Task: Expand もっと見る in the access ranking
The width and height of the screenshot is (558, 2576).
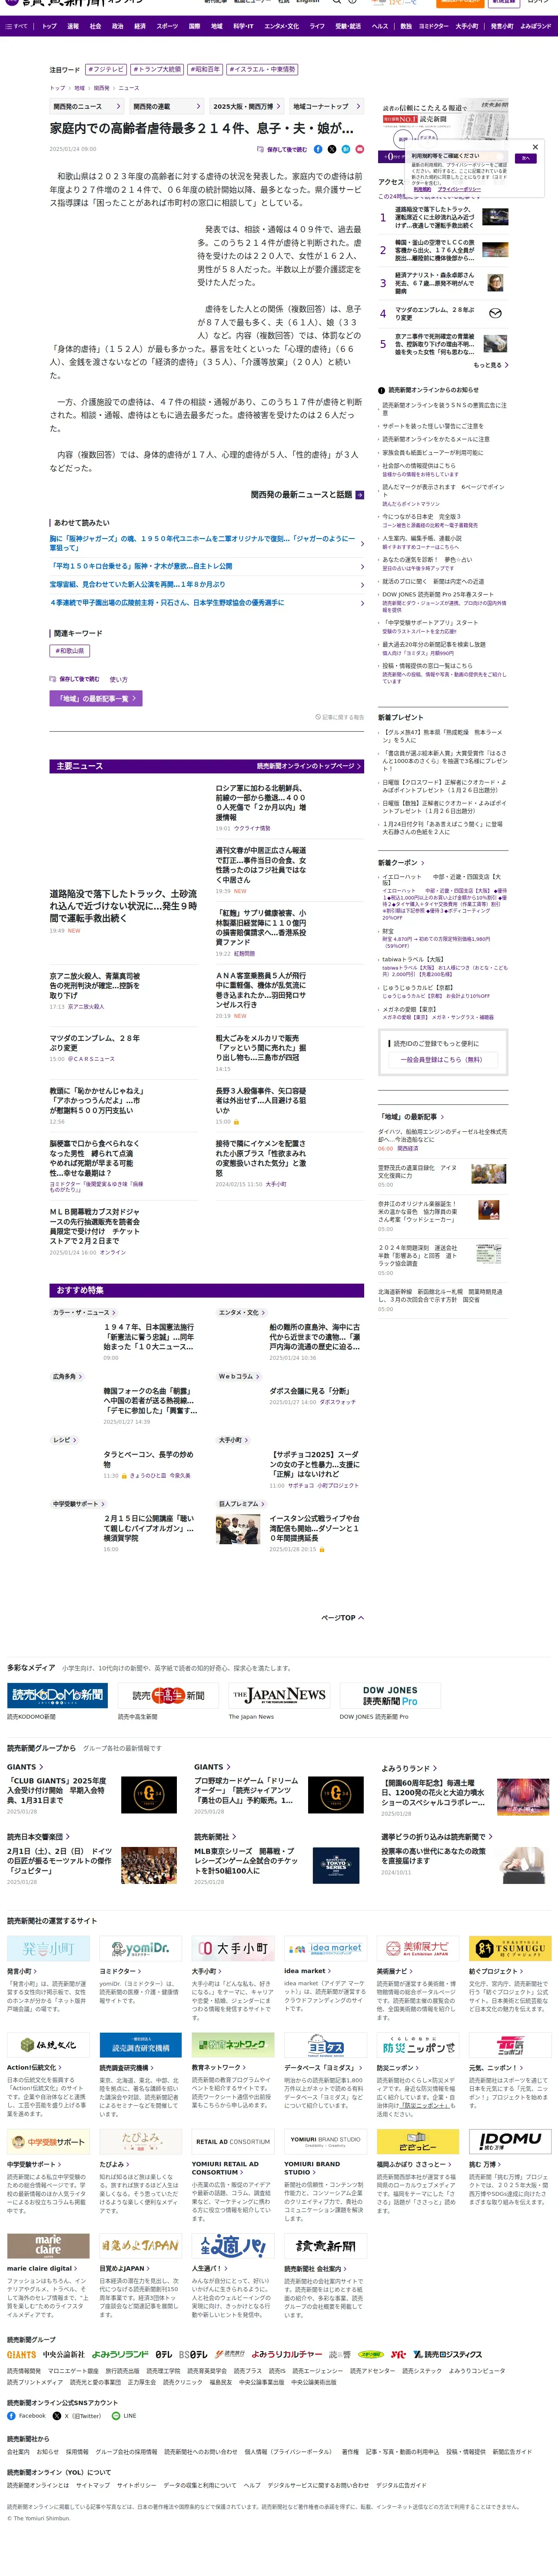Action: tap(490, 365)
